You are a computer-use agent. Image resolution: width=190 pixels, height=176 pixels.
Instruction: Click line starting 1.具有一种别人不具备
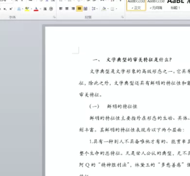coord(140,141)
